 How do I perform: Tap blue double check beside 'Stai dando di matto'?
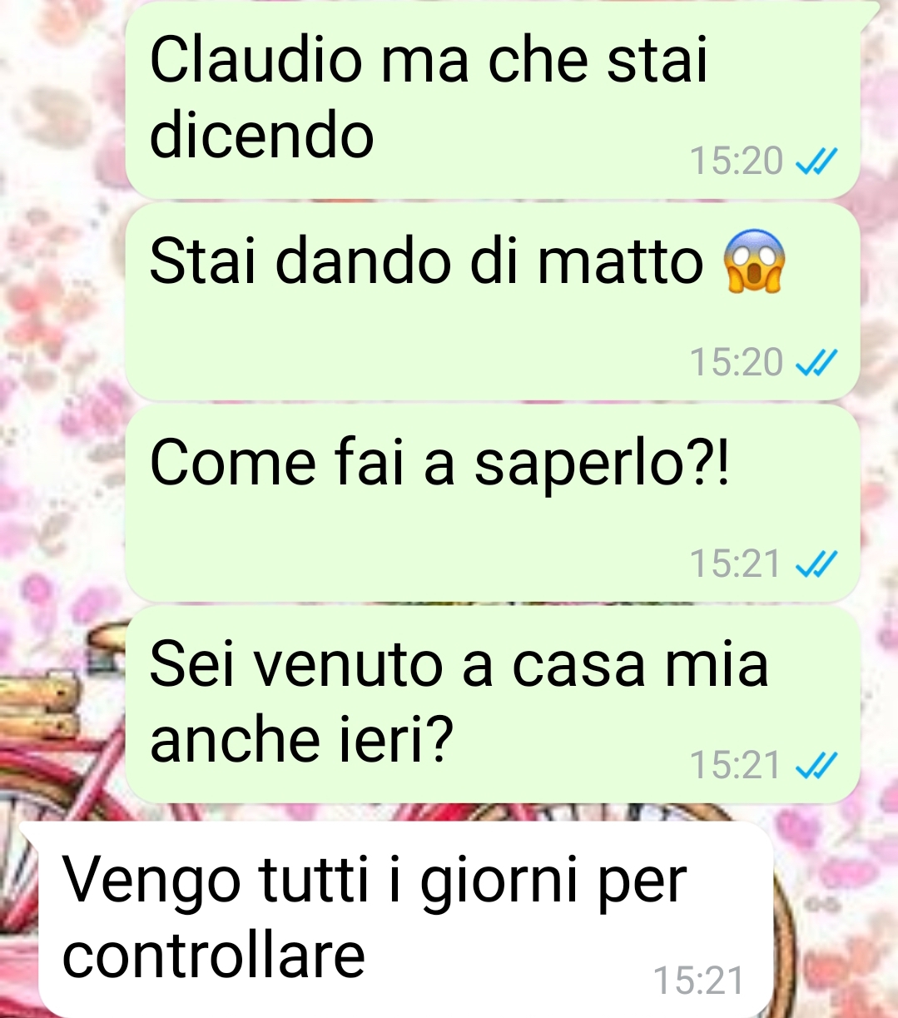click(x=816, y=363)
